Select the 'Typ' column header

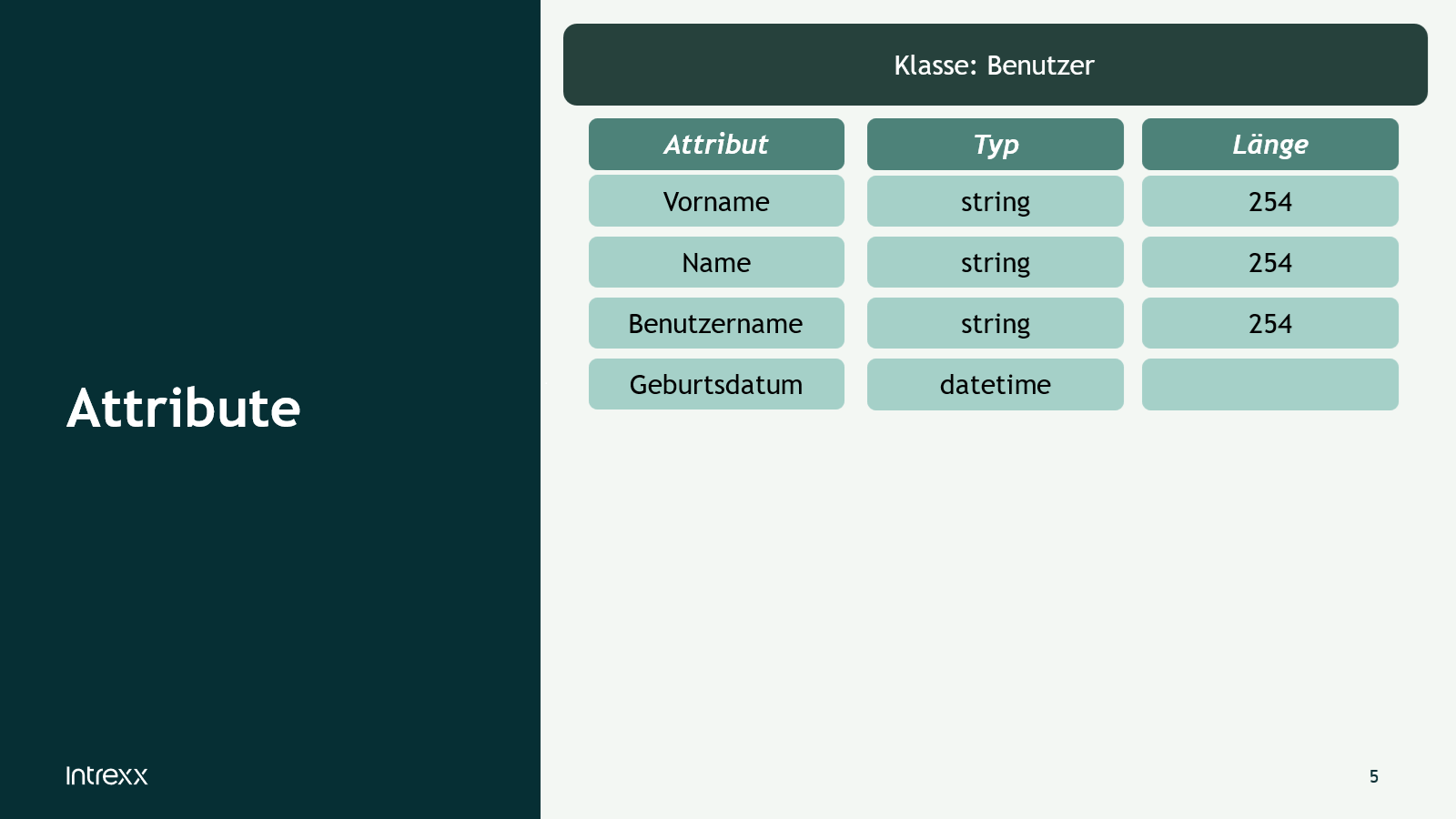[x=995, y=144]
